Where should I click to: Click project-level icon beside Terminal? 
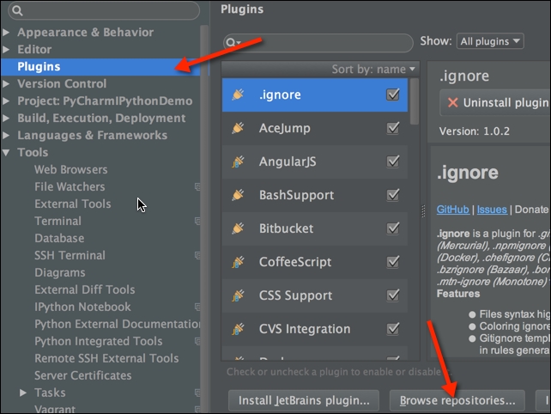(x=198, y=221)
